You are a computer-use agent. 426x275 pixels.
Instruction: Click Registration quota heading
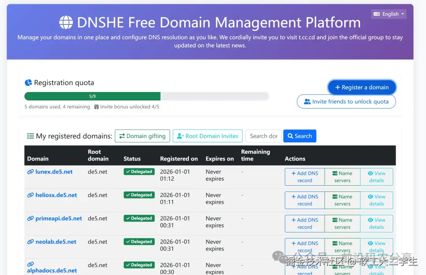pyautogui.click(x=64, y=83)
